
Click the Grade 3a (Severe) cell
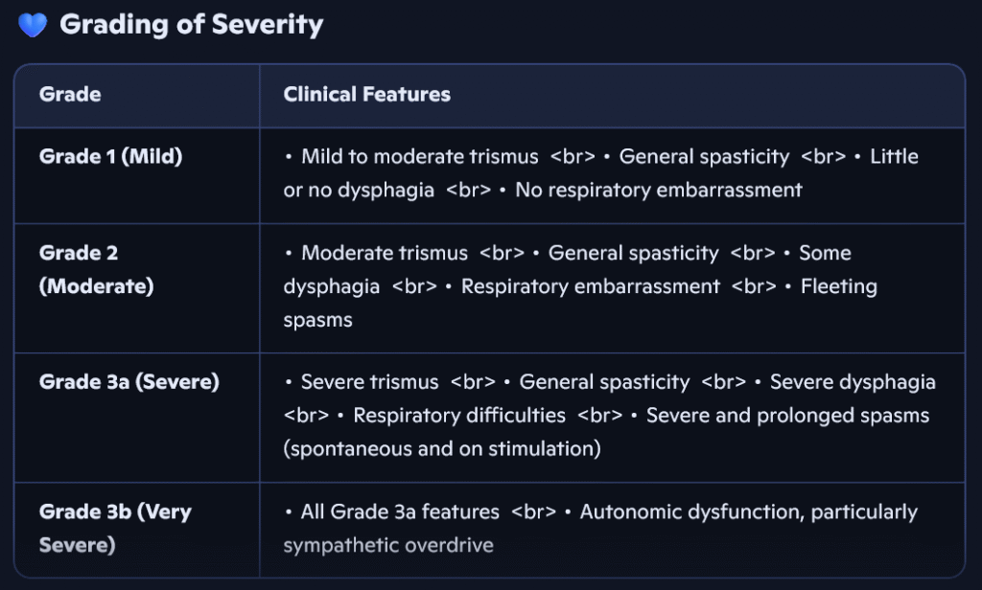click(x=129, y=382)
